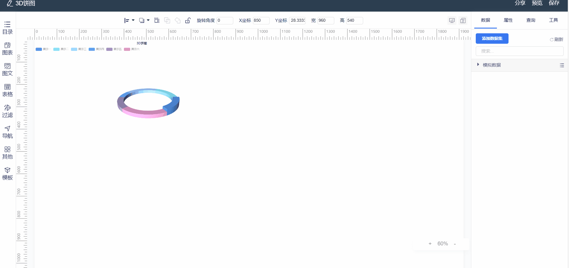Open the 过滤 (filter) sidebar panel
Viewport: 569px width, 268px height.
(7, 111)
